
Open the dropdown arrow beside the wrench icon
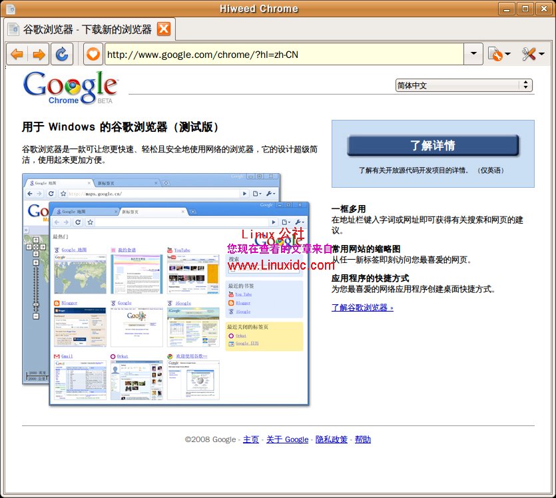tap(541, 54)
